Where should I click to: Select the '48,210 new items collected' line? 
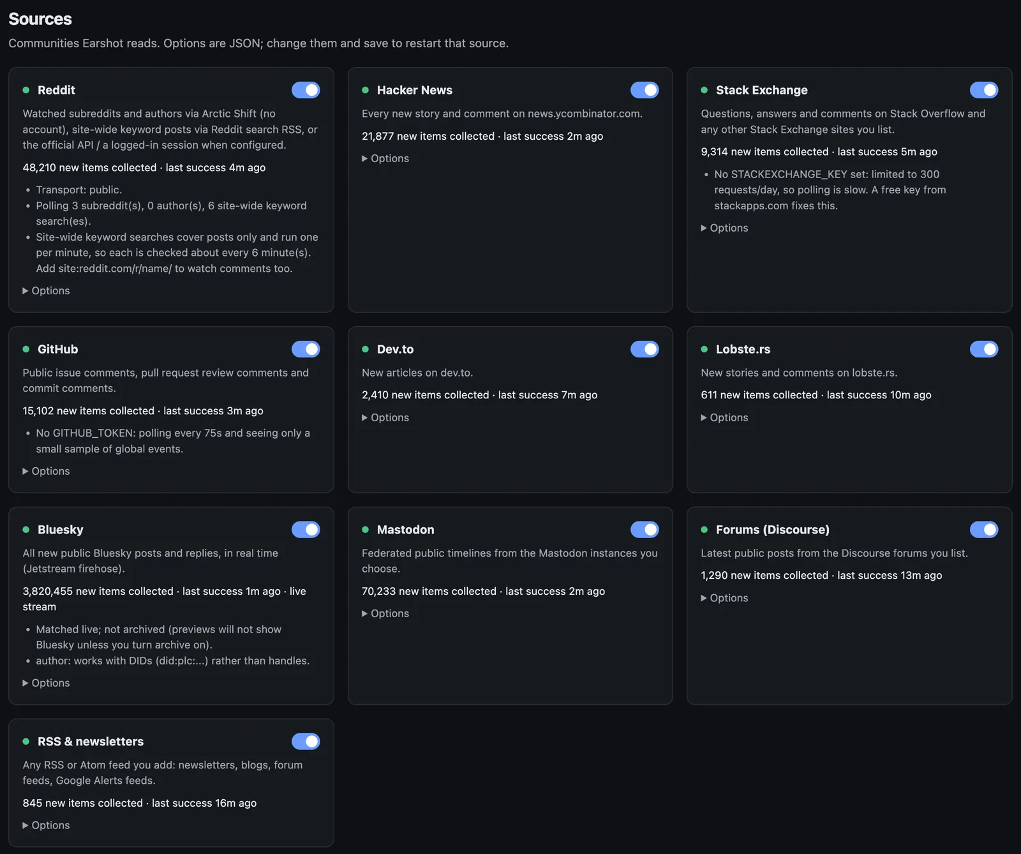pyautogui.click(x=144, y=168)
